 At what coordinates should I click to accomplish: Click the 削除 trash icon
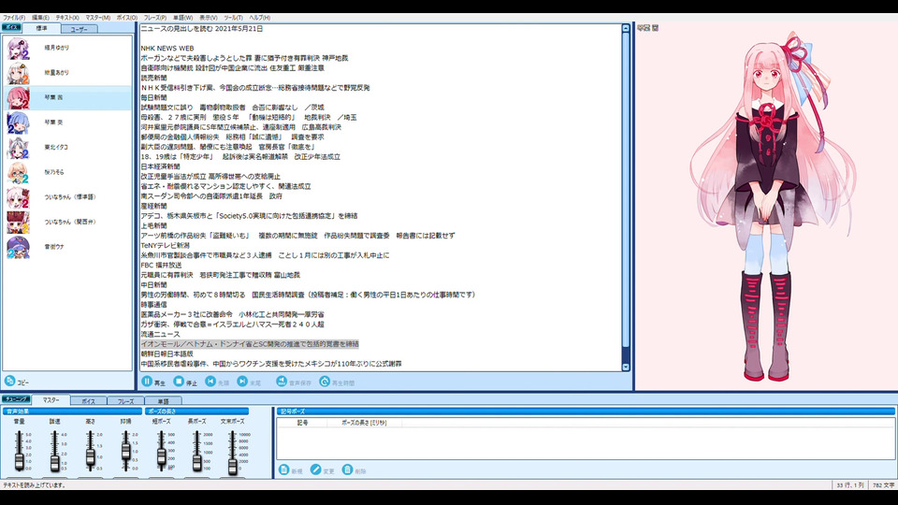(347, 470)
